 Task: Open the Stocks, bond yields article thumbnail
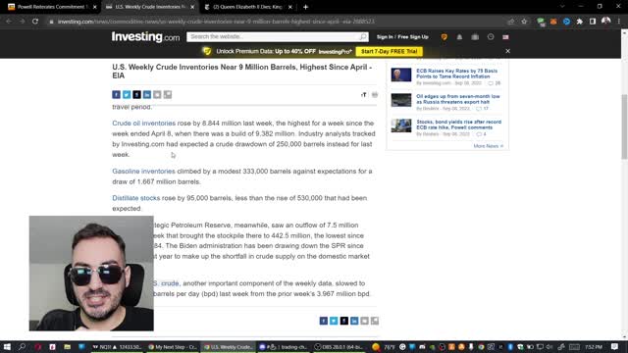[x=401, y=126]
